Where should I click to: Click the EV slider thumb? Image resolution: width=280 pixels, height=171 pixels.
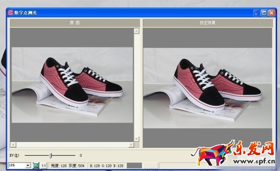(x=51, y=155)
